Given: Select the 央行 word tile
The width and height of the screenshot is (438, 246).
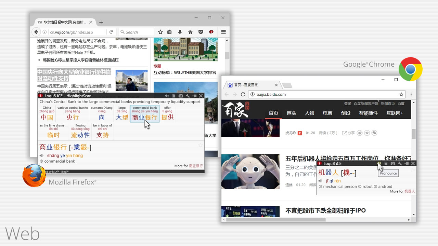Looking at the screenshot, I should coord(73,114).
